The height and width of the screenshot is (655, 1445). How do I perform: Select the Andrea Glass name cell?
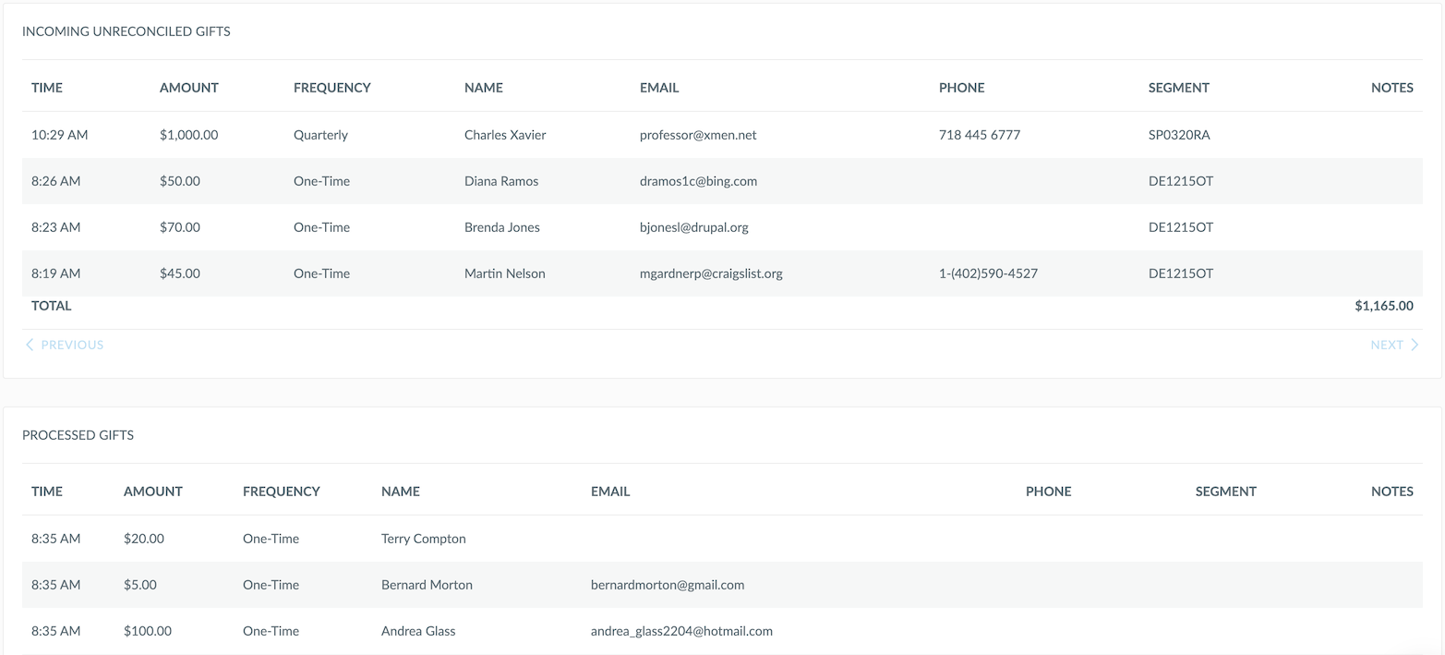tap(418, 631)
